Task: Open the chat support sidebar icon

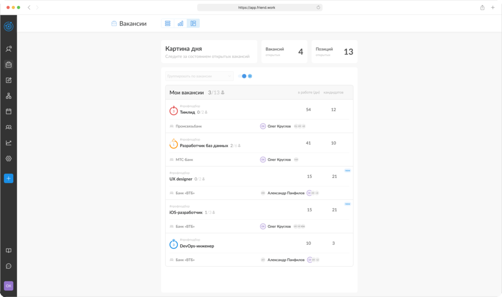Action: pos(8,266)
